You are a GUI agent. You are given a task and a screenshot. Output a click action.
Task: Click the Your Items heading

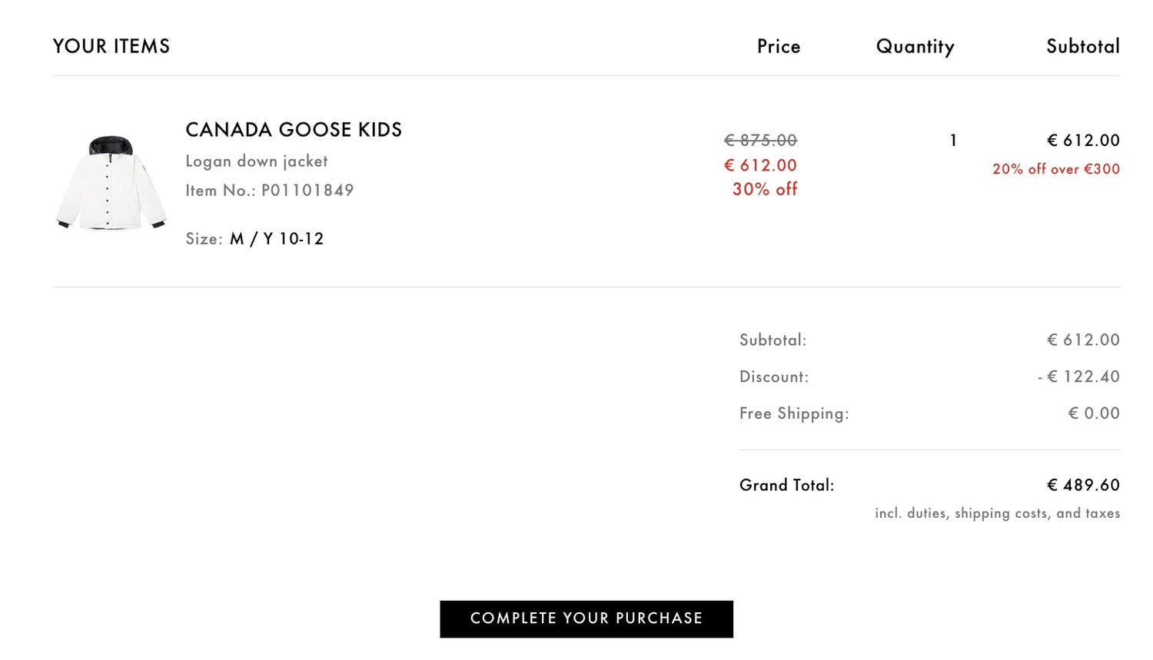(x=111, y=46)
